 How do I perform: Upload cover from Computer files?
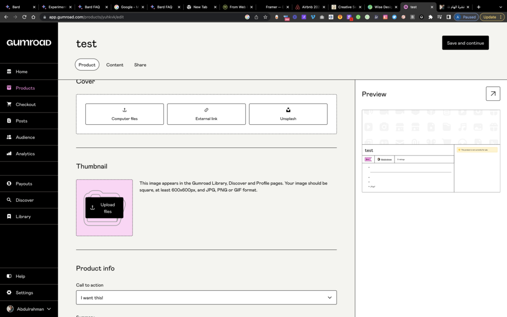pyautogui.click(x=125, y=114)
